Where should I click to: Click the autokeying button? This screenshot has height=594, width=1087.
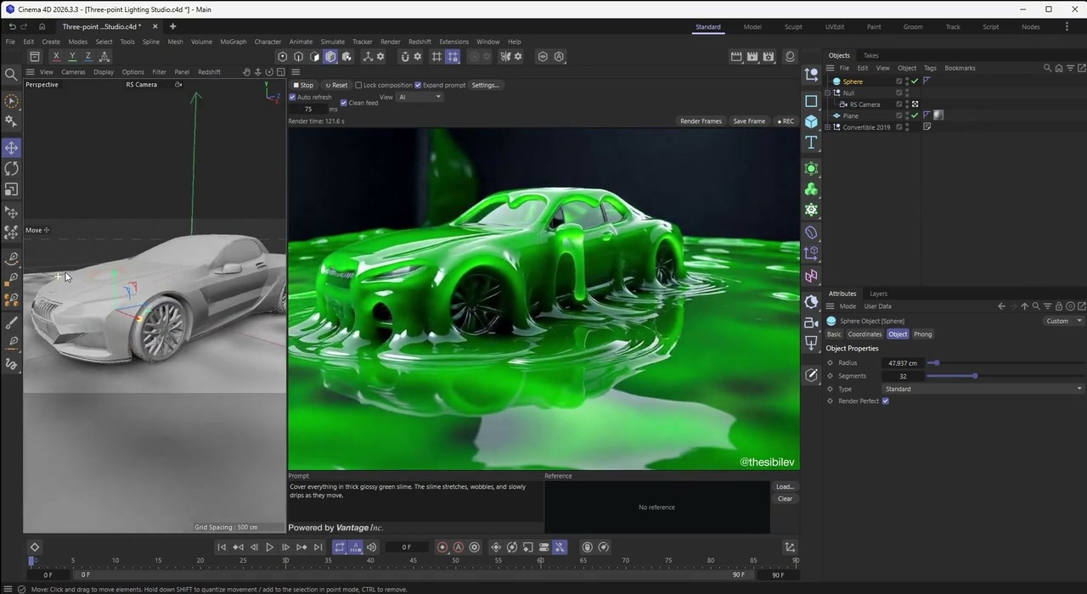(x=459, y=547)
